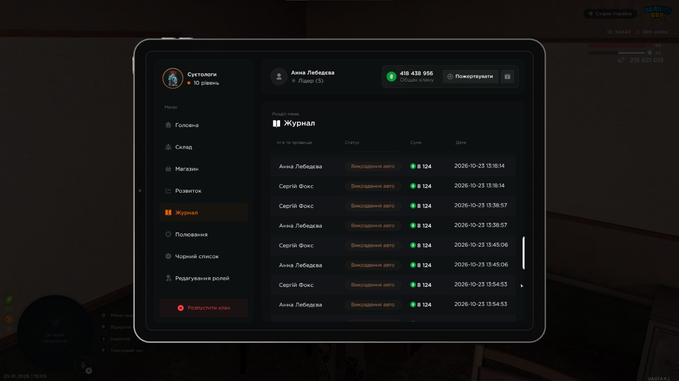Click the green hryvnia icon of clan fund

[x=391, y=77]
